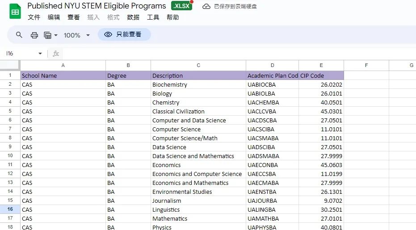Viewport: 416px width, 230px height.
Task: Click the UAECONBA plan code cell
Action: (272, 165)
